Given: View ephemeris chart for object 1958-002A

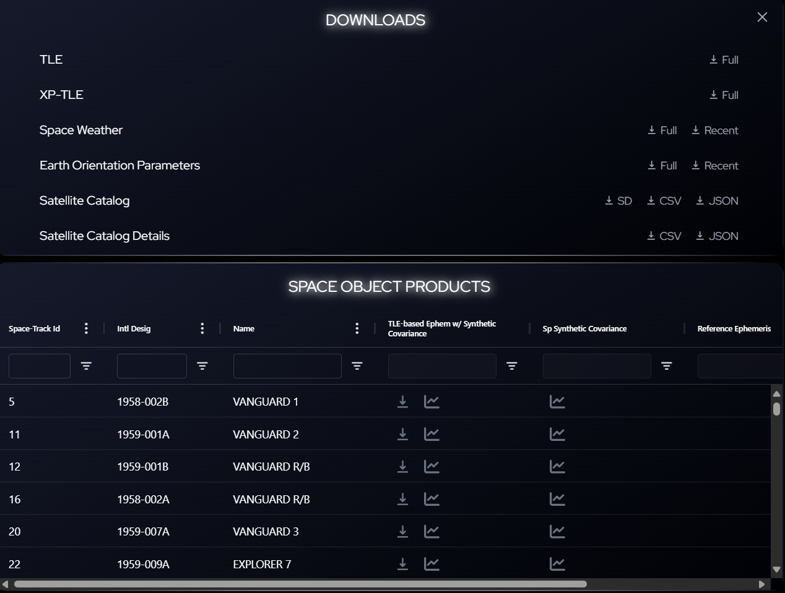Looking at the screenshot, I should (x=432, y=499).
